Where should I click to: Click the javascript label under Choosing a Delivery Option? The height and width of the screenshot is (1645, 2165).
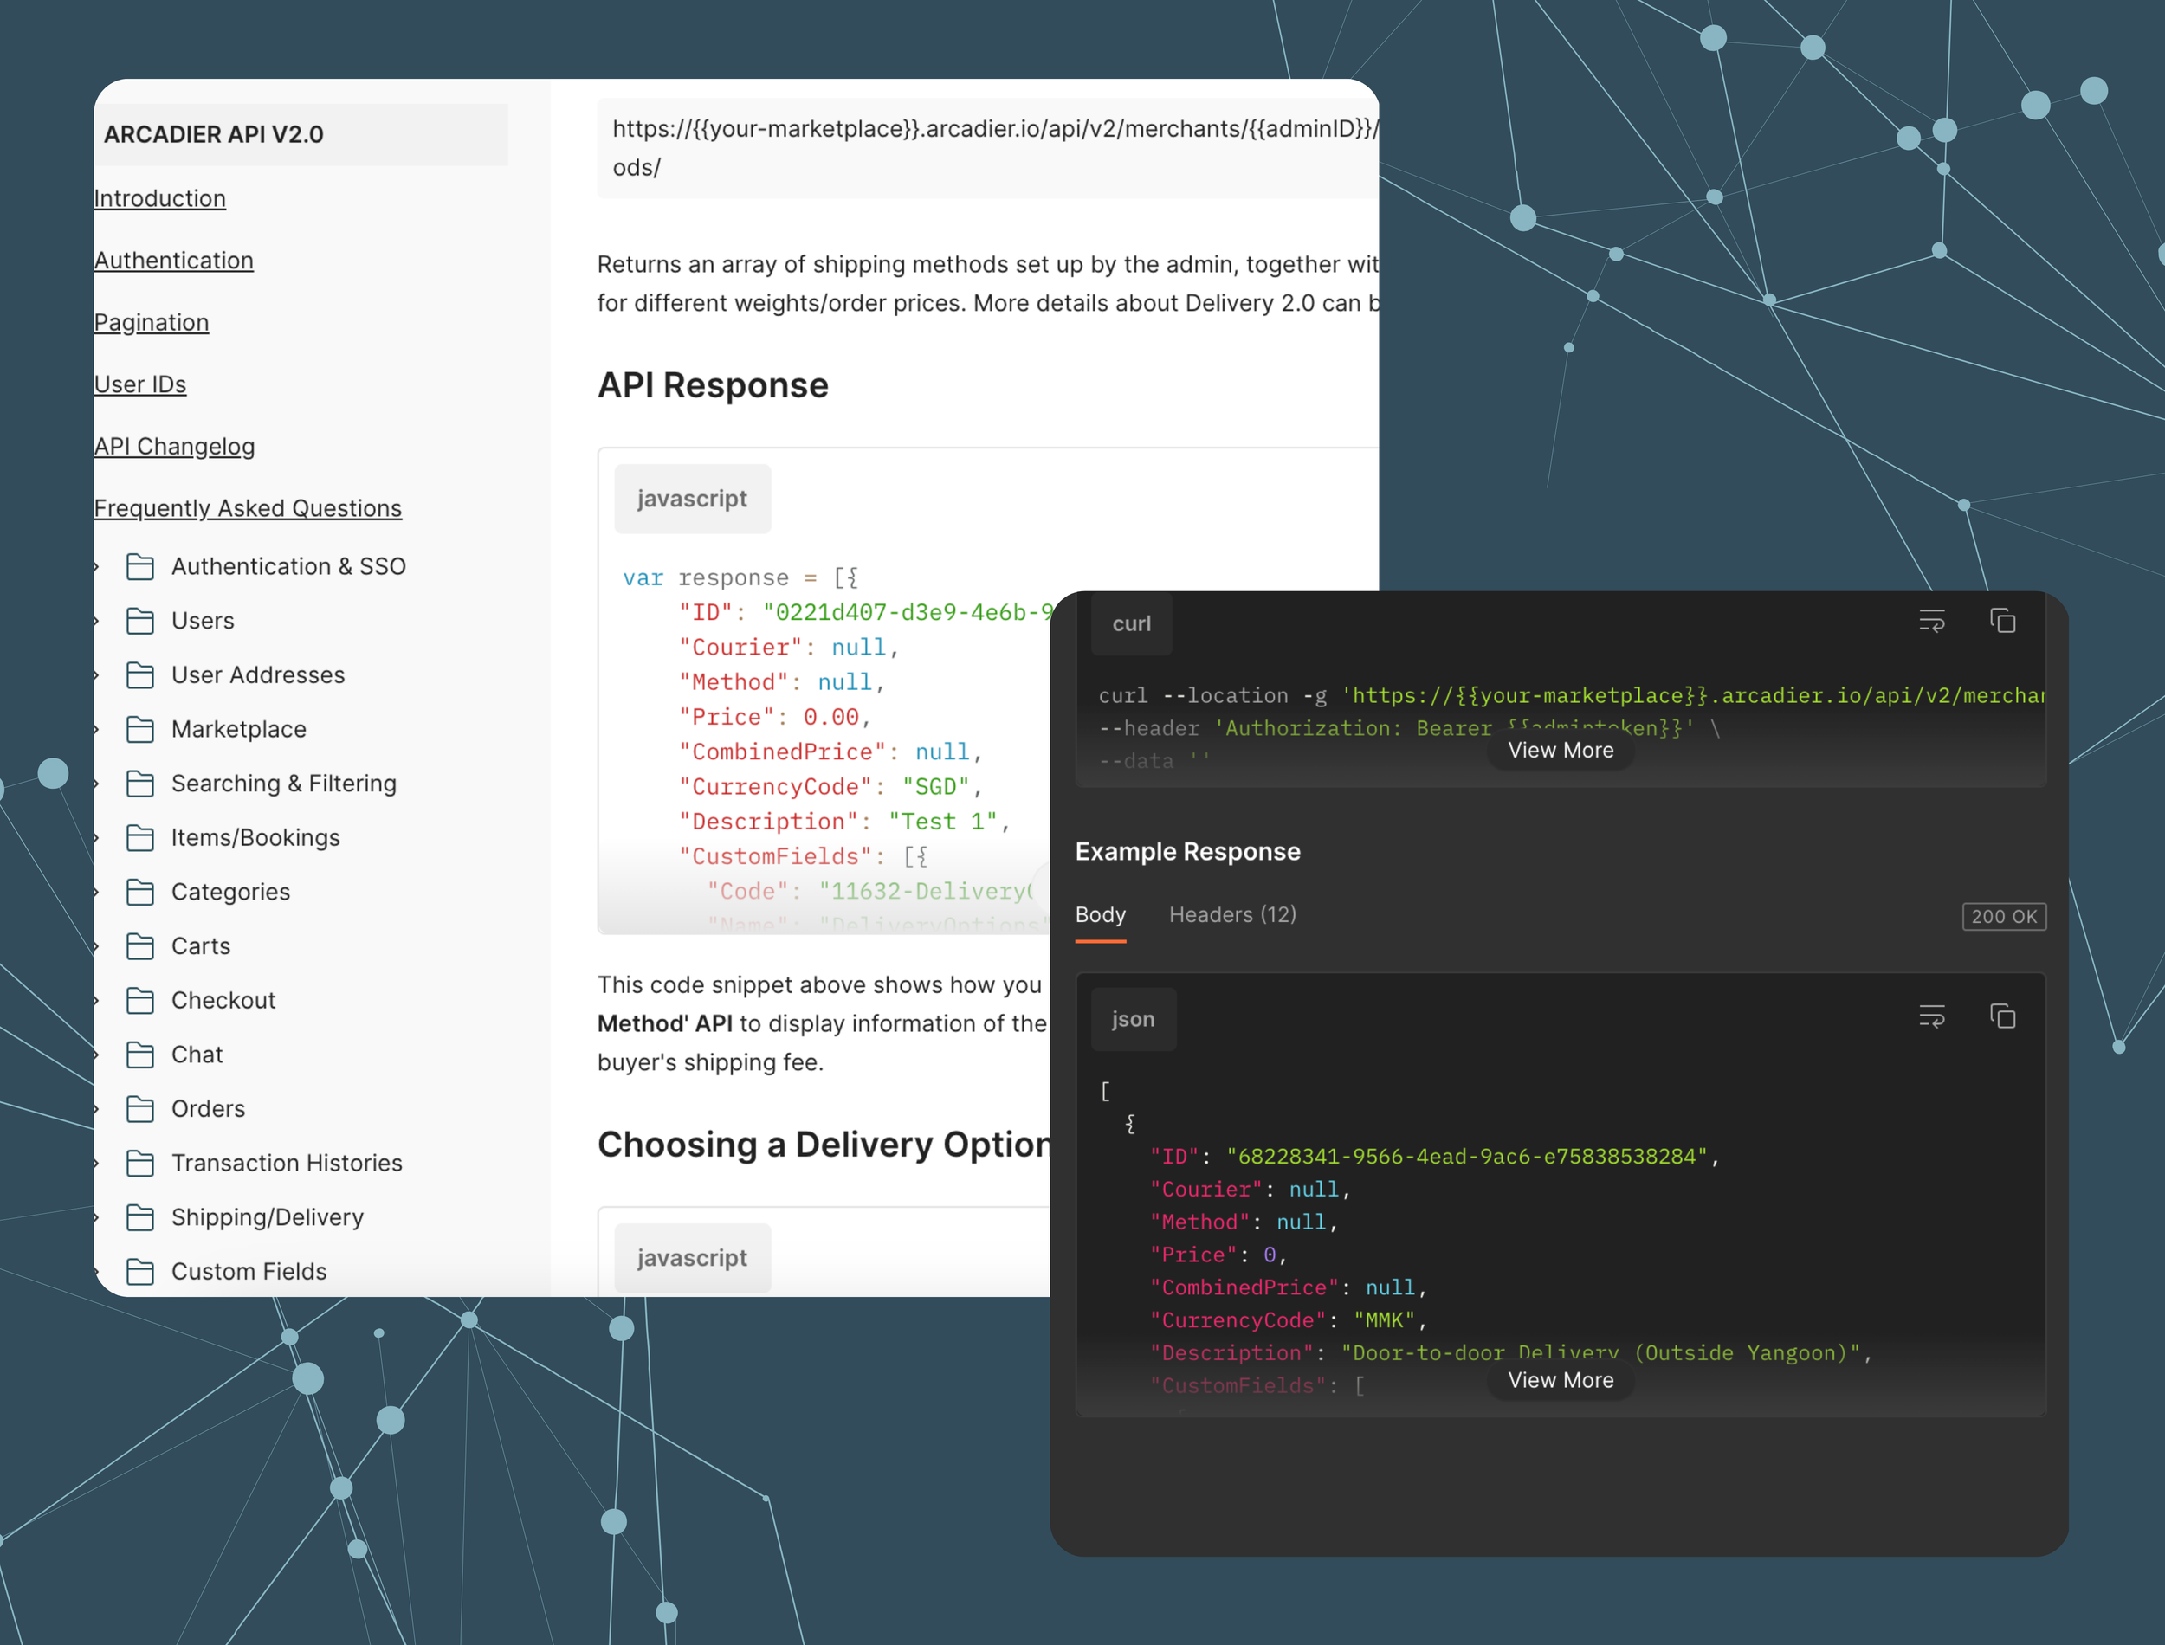pos(692,1257)
